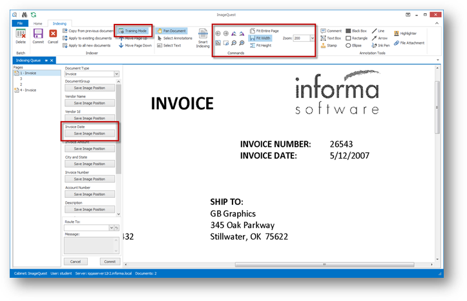Select Fit Width
The height and width of the screenshot is (301, 467).
click(x=260, y=38)
